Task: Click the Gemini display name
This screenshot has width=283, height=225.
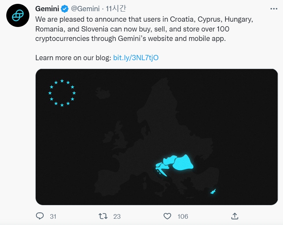Action: pyautogui.click(x=47, y=8)
